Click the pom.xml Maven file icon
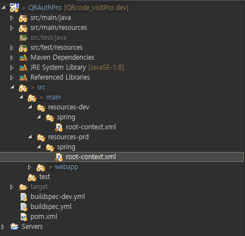245x236 pixels. pos(24,217)
